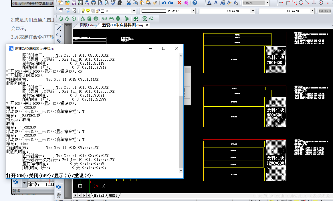This screenshot has height=201, width=333.
Task: Select the 3D sphere tool
Action: click(x=96, y=19)
